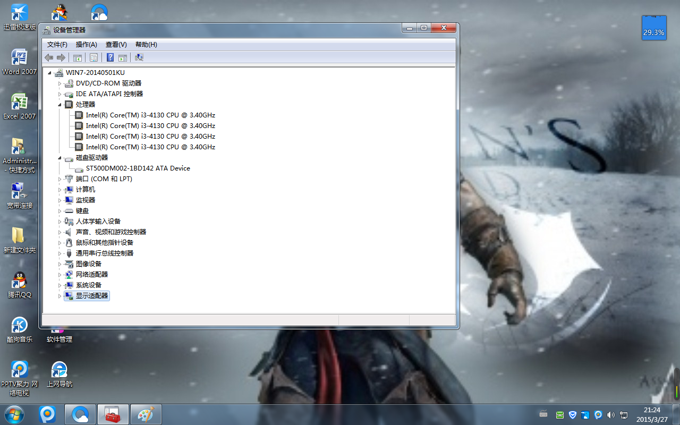The image size is (680, 425).
Task: Select the last Intel Core i3-4130 CPU entry
Action: click(150, 147)
